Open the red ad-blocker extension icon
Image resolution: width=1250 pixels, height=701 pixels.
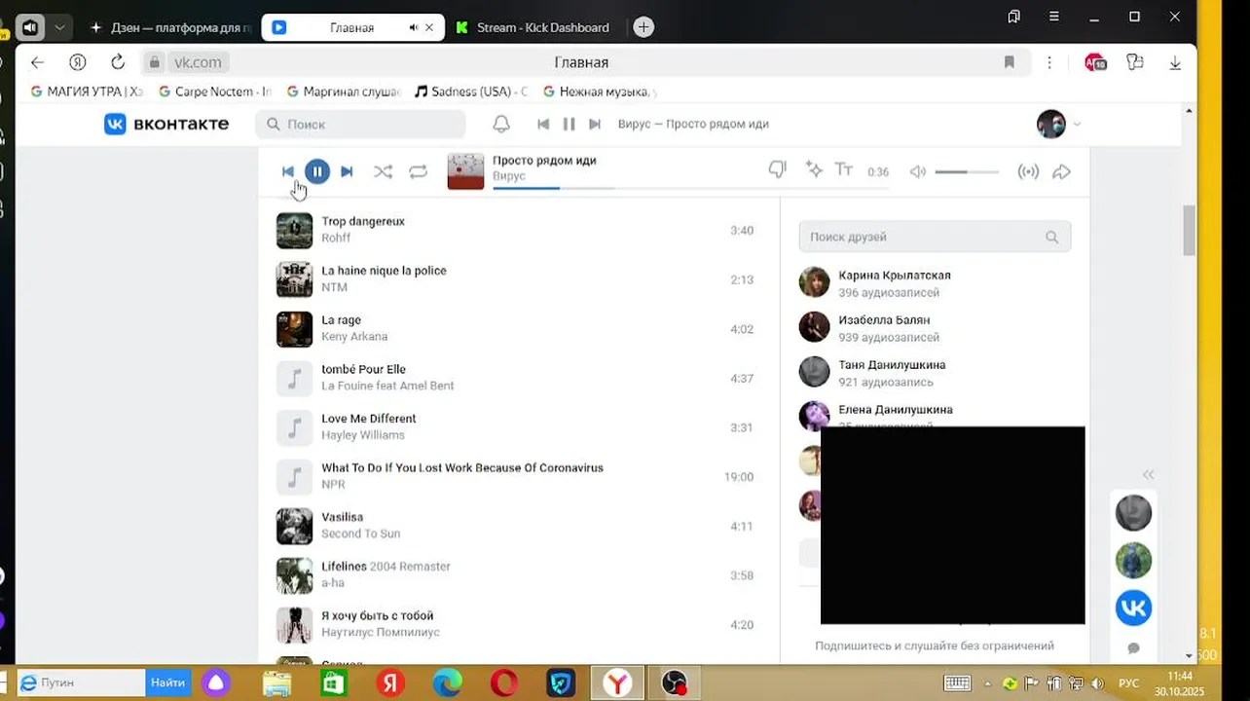pyautogui.click(x=1095, y=62)
